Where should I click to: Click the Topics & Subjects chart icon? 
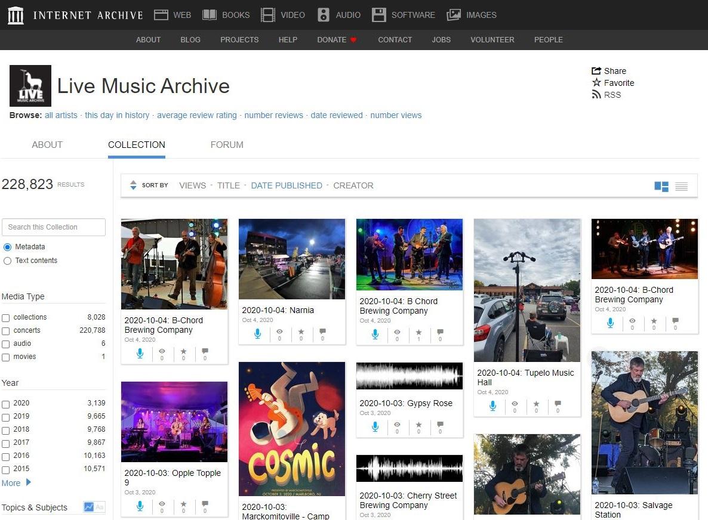point(88,507)
